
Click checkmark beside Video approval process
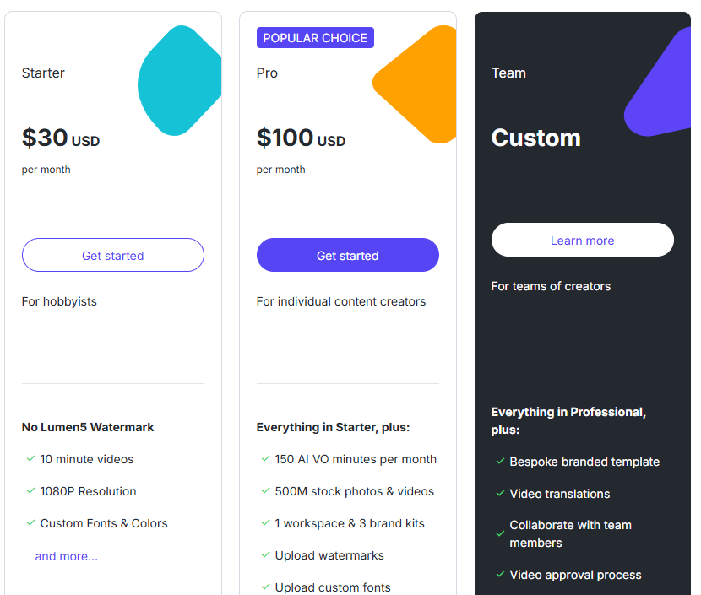click(x=500, y=575)
